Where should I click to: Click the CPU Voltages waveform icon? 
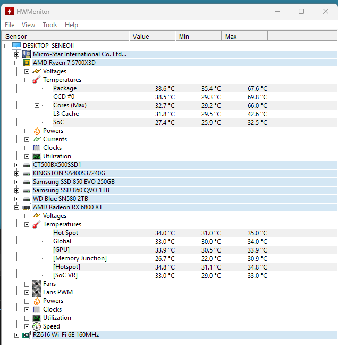[37, 71]
